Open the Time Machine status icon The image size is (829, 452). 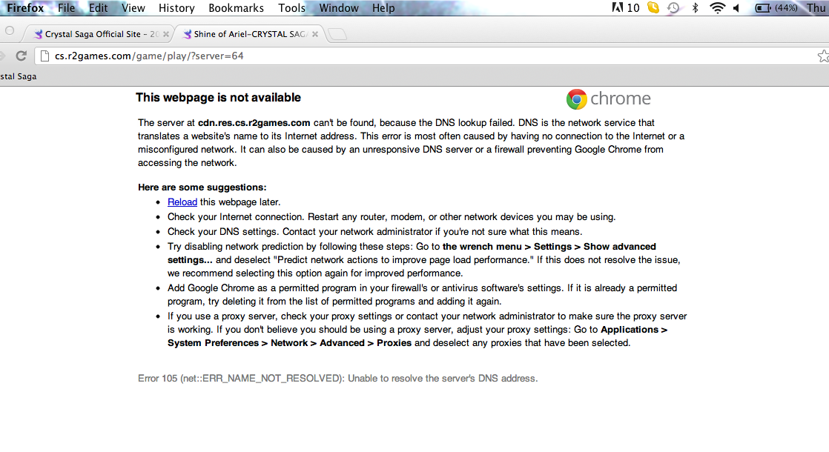click(673, 8)
